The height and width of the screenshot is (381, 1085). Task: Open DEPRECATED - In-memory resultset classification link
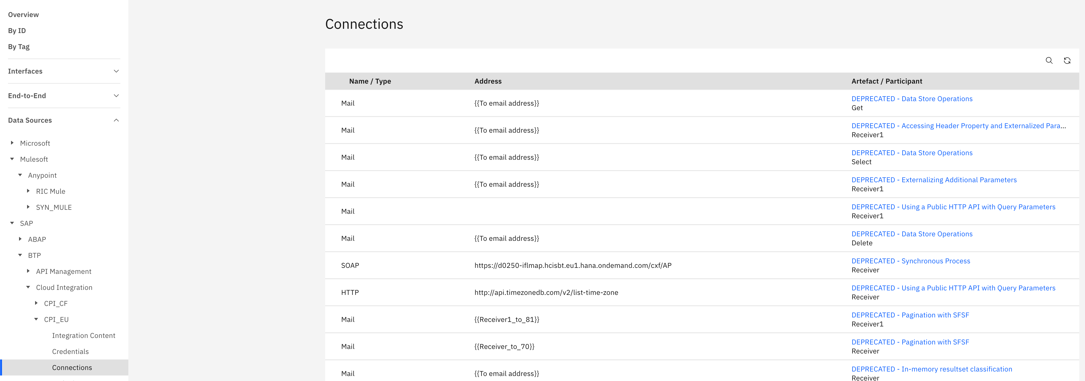[931, 369]
